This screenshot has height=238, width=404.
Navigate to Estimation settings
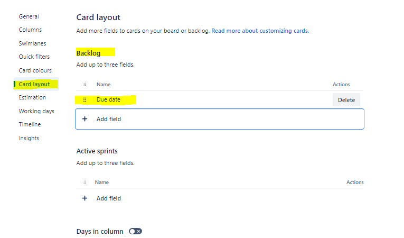32,97
